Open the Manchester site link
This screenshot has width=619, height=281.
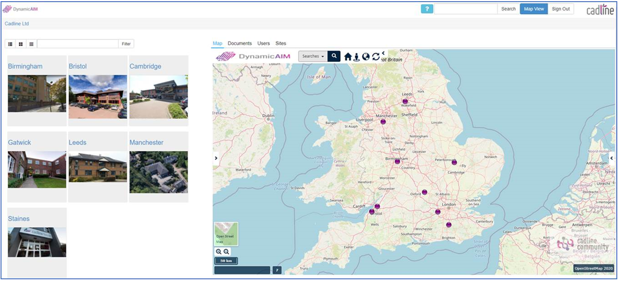point(147,142)
